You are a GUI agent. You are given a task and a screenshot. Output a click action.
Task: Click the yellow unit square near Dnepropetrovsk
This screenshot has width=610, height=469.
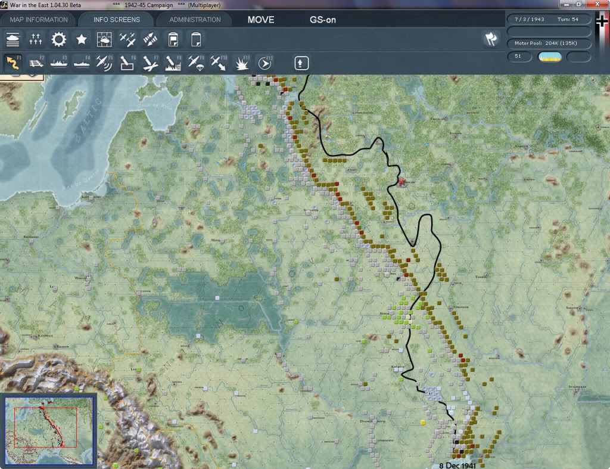coord(423,423)
